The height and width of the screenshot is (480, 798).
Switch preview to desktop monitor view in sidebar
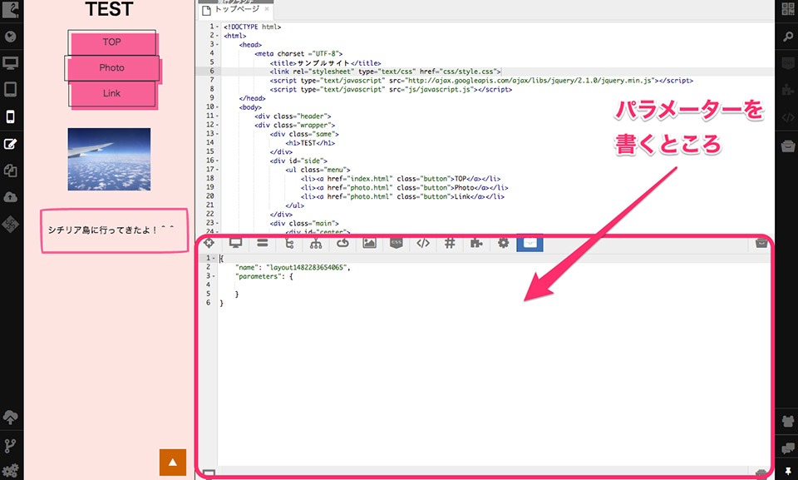click(x=10, y=63)
